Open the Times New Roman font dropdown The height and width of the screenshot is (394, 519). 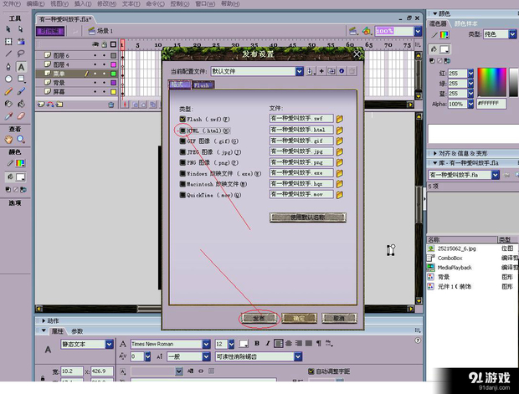pyautogui.click(x=208, y=344)
